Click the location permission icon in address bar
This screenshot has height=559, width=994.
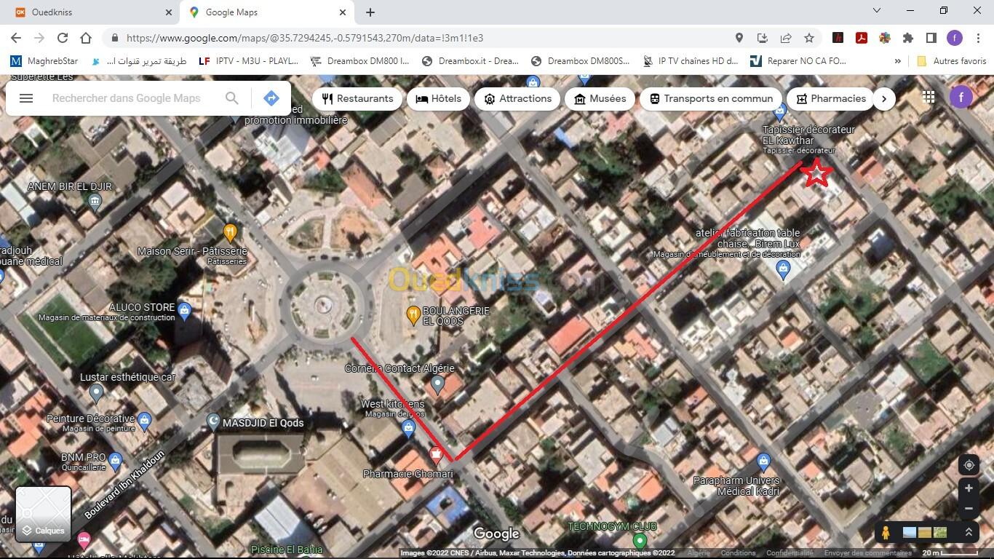point(739,38)
